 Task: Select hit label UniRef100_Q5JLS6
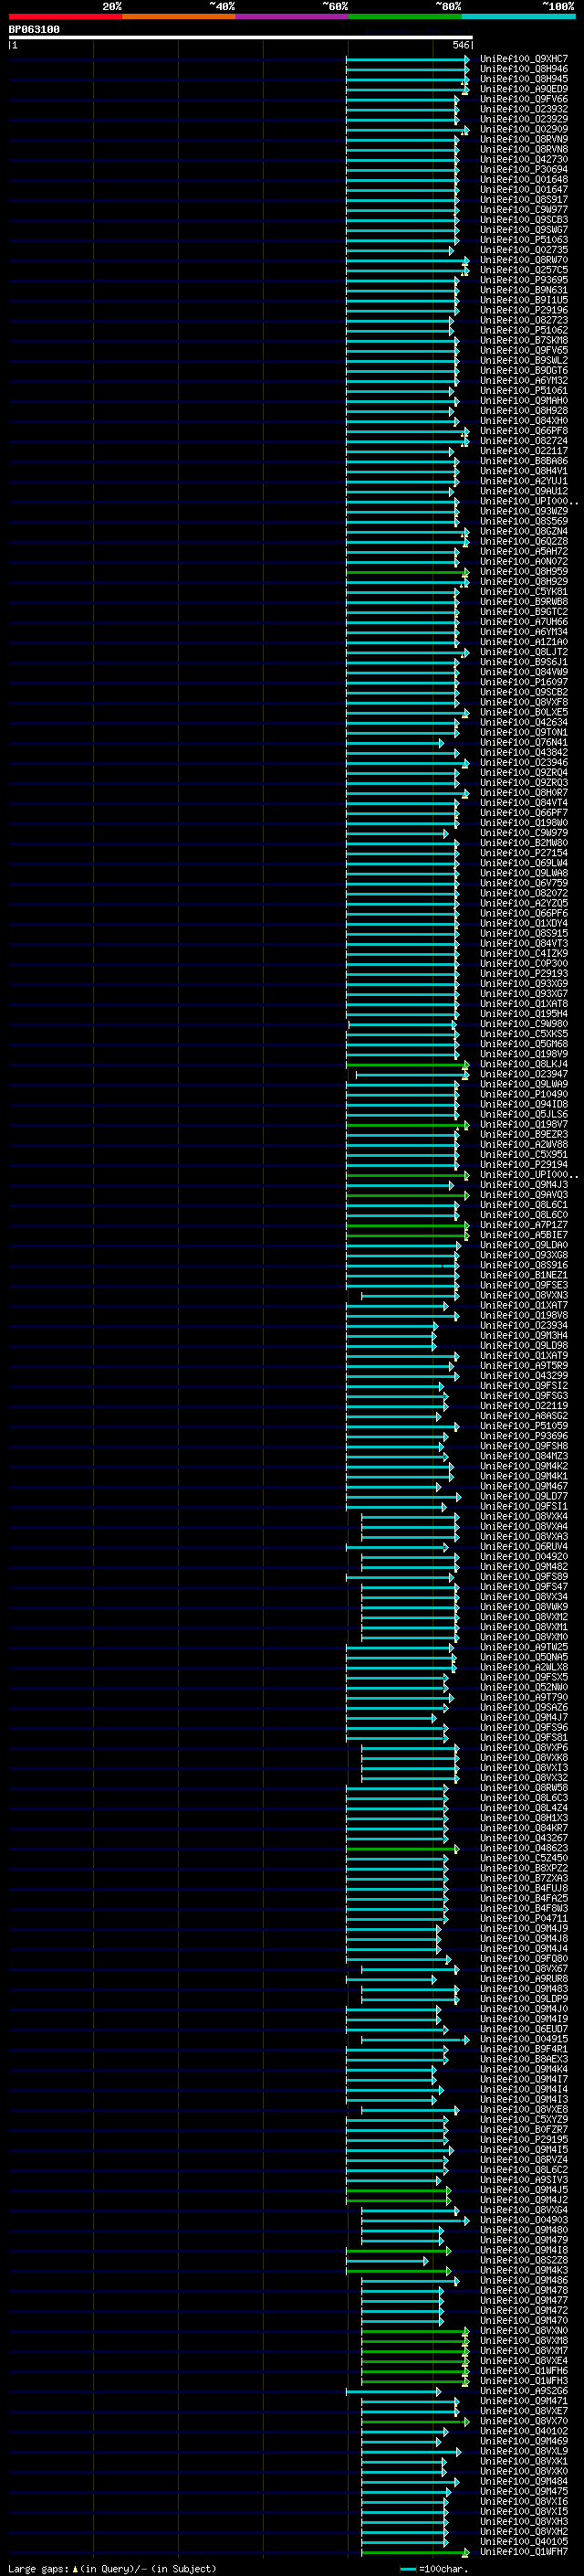tap(524, 1114)
